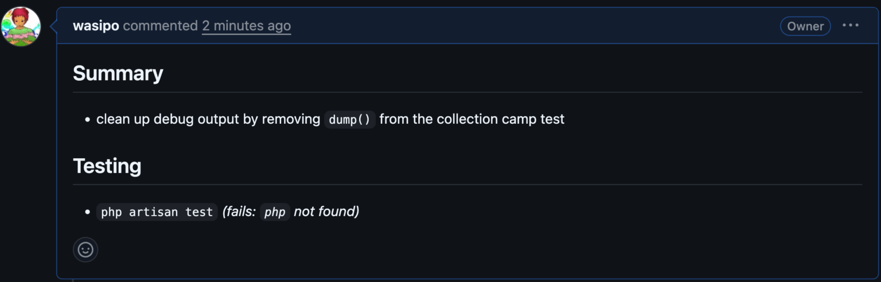Click the bullet beside php artisan test
This screenshot has height=282, width=881.
pyautogui.click(x=88, y=212)
